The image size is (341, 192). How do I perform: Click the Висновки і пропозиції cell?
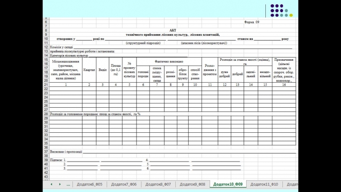click(66, 151)
